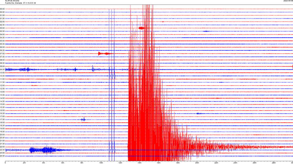Pick the 22m axis tick label
The height and width of the screenshot is (164, 293).
216,163
